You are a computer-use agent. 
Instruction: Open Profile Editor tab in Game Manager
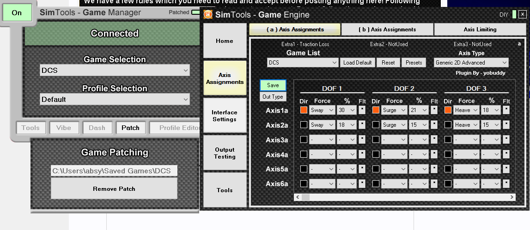(175, 128)
